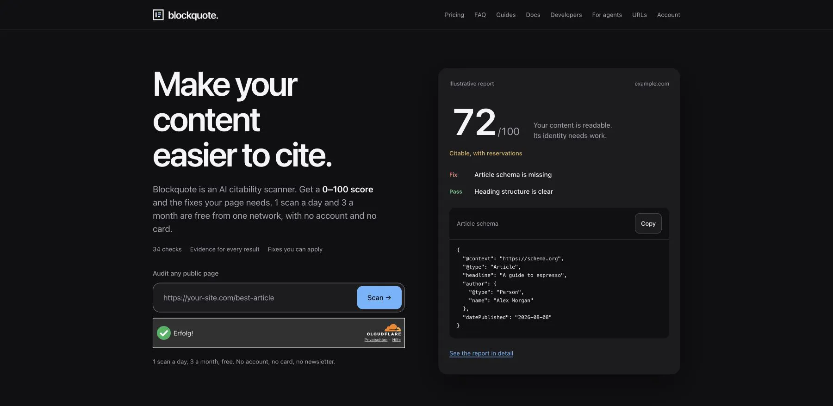Click the "1 scan a day, 3 a month, free" footnote
Screen dimensions: 833x406
(x=244, y=362)
